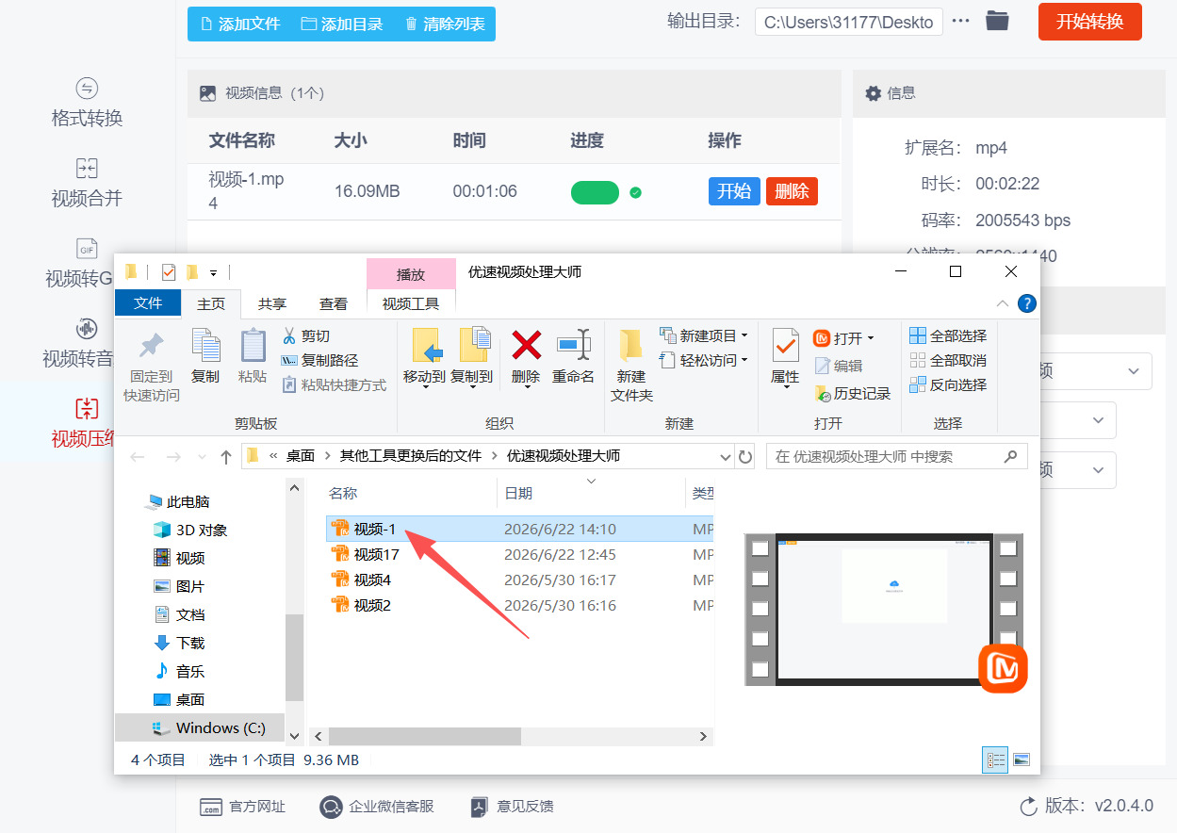Click the output directory path field
Screen dimensions: 1177x833
click(848, 22)
